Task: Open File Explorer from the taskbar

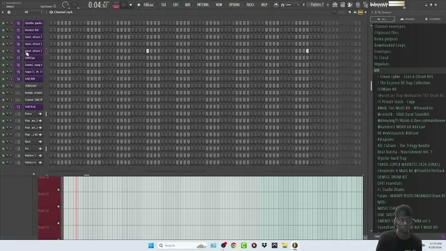Action: pyautogui.click(x=284, y=245)
